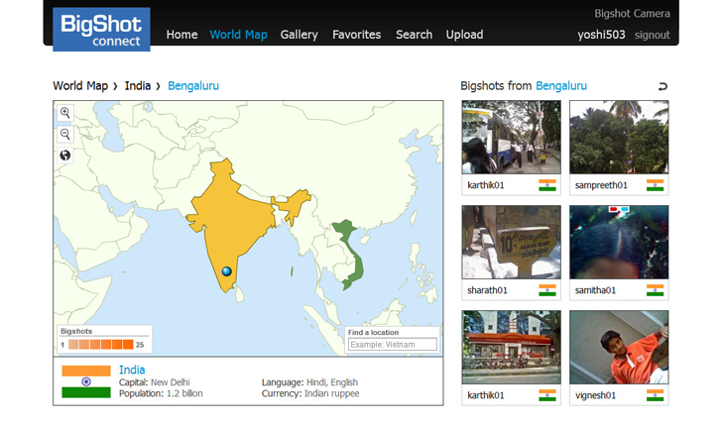Open vignesh01's photo of boy in orange
723x430 pixels.
(618, 347)
